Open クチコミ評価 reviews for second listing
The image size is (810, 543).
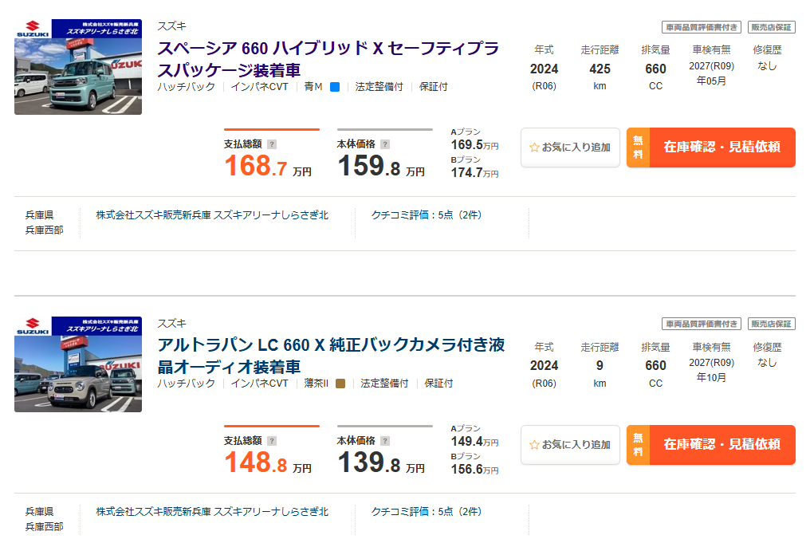coord(427,512)
